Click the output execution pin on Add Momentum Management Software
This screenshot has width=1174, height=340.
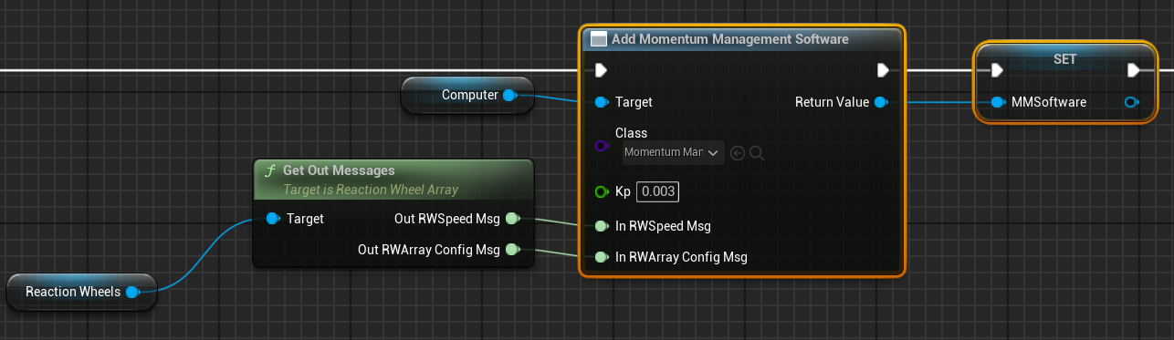click(883, 70)
